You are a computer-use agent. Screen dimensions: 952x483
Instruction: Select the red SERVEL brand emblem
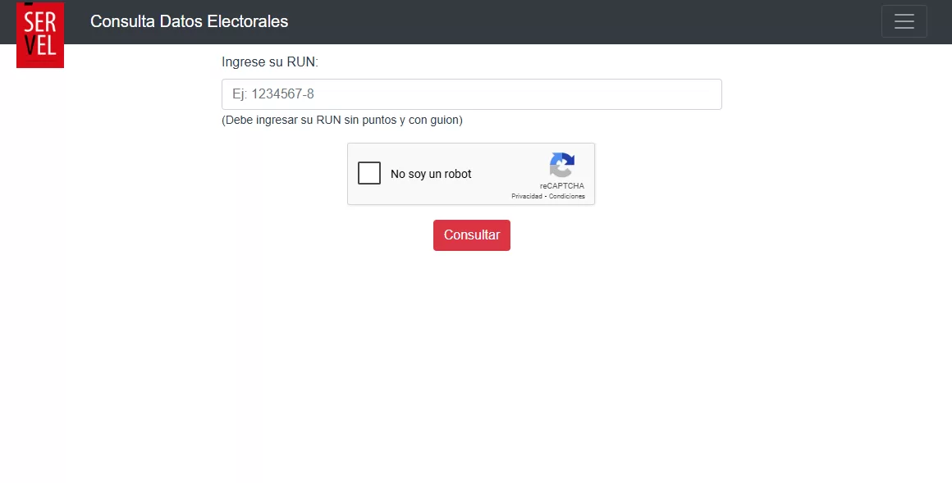click(40, 34)
